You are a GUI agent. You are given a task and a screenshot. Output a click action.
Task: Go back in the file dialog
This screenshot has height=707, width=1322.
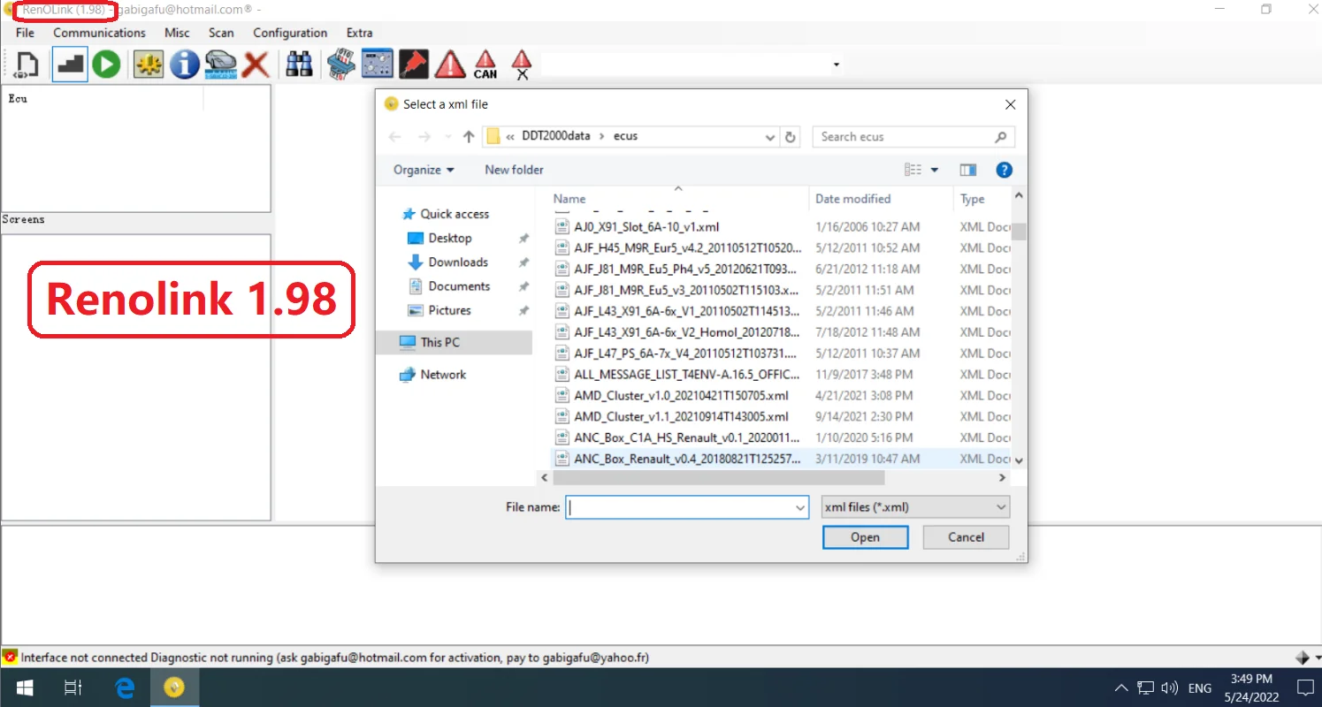click(x=395, y=137)
